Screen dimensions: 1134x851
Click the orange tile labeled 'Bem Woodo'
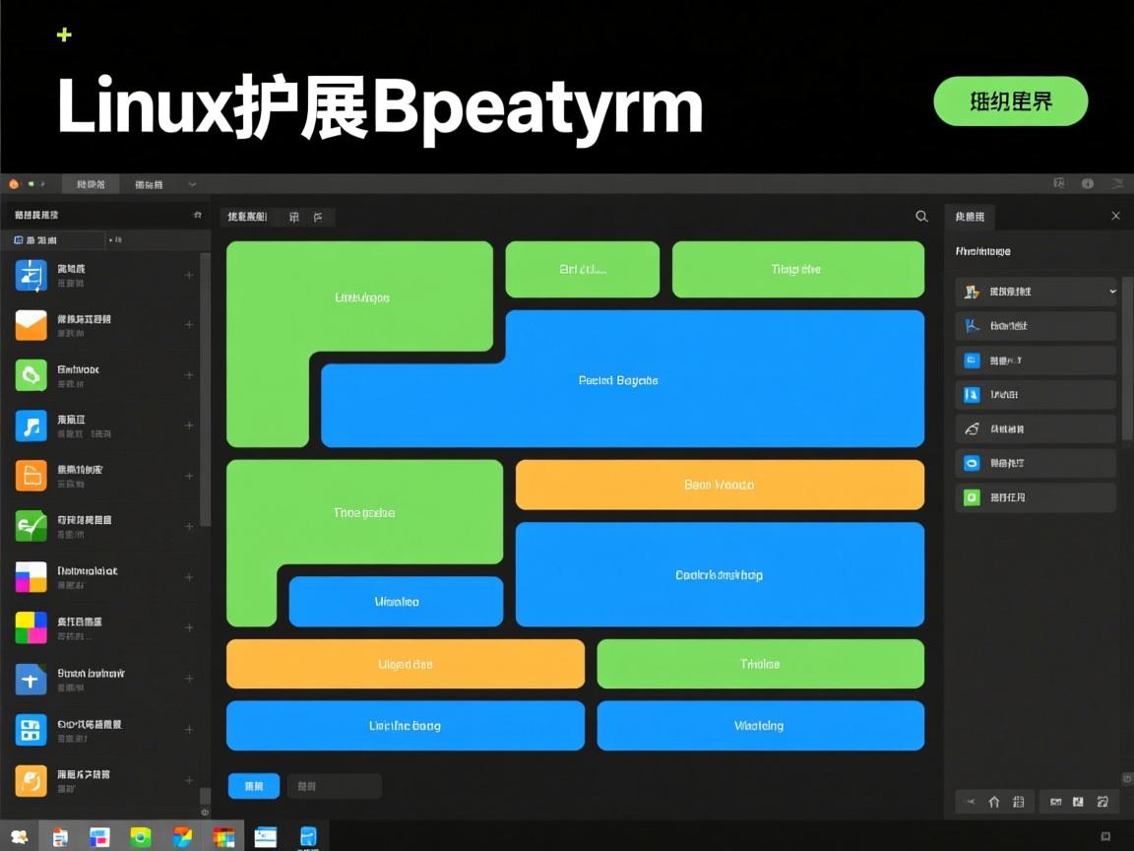click(x=719, y=485)
